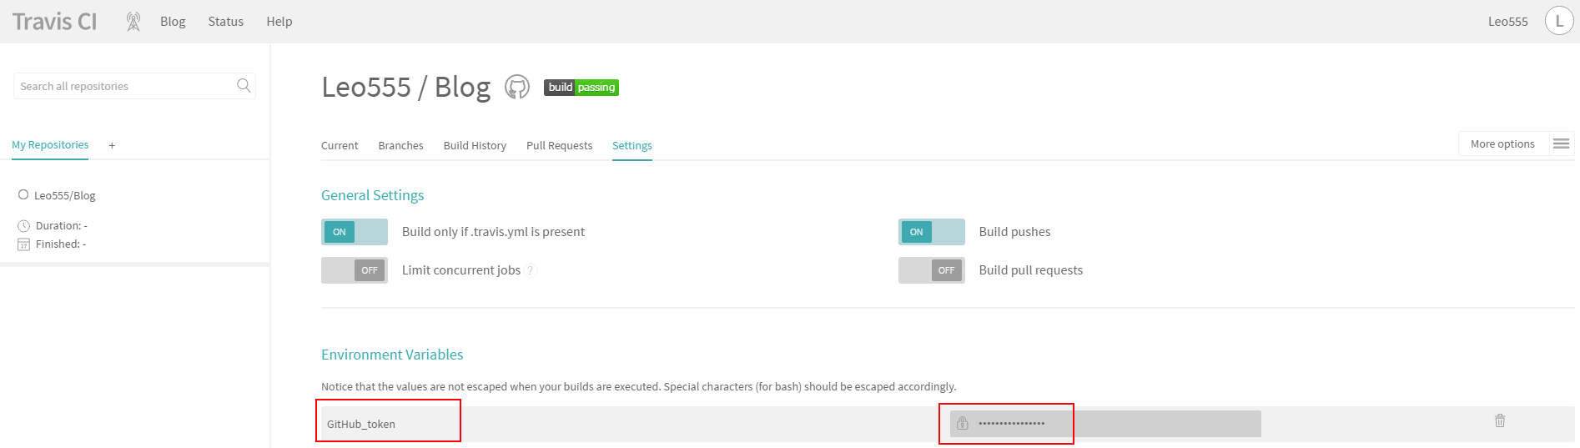Switch to the Build History tab
The image size is (1580, 448).
point(475,145)
